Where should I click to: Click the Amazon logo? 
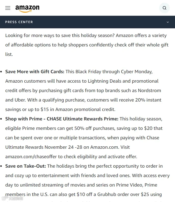[27, 9]
